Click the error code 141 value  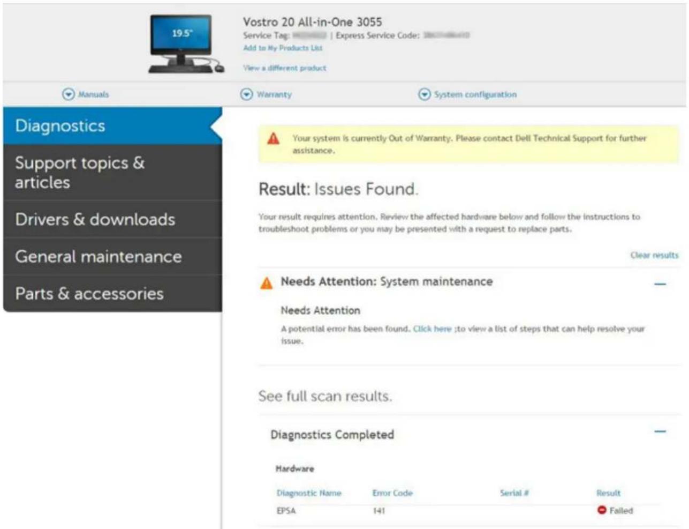[378, 511]
